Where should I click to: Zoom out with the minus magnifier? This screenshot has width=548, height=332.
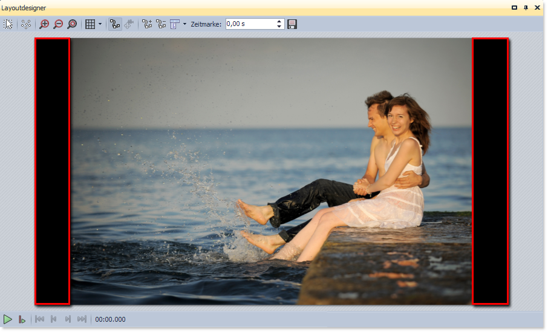58,24
